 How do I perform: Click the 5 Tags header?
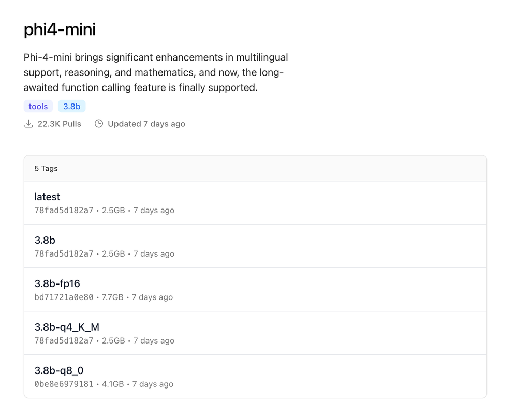46,168
